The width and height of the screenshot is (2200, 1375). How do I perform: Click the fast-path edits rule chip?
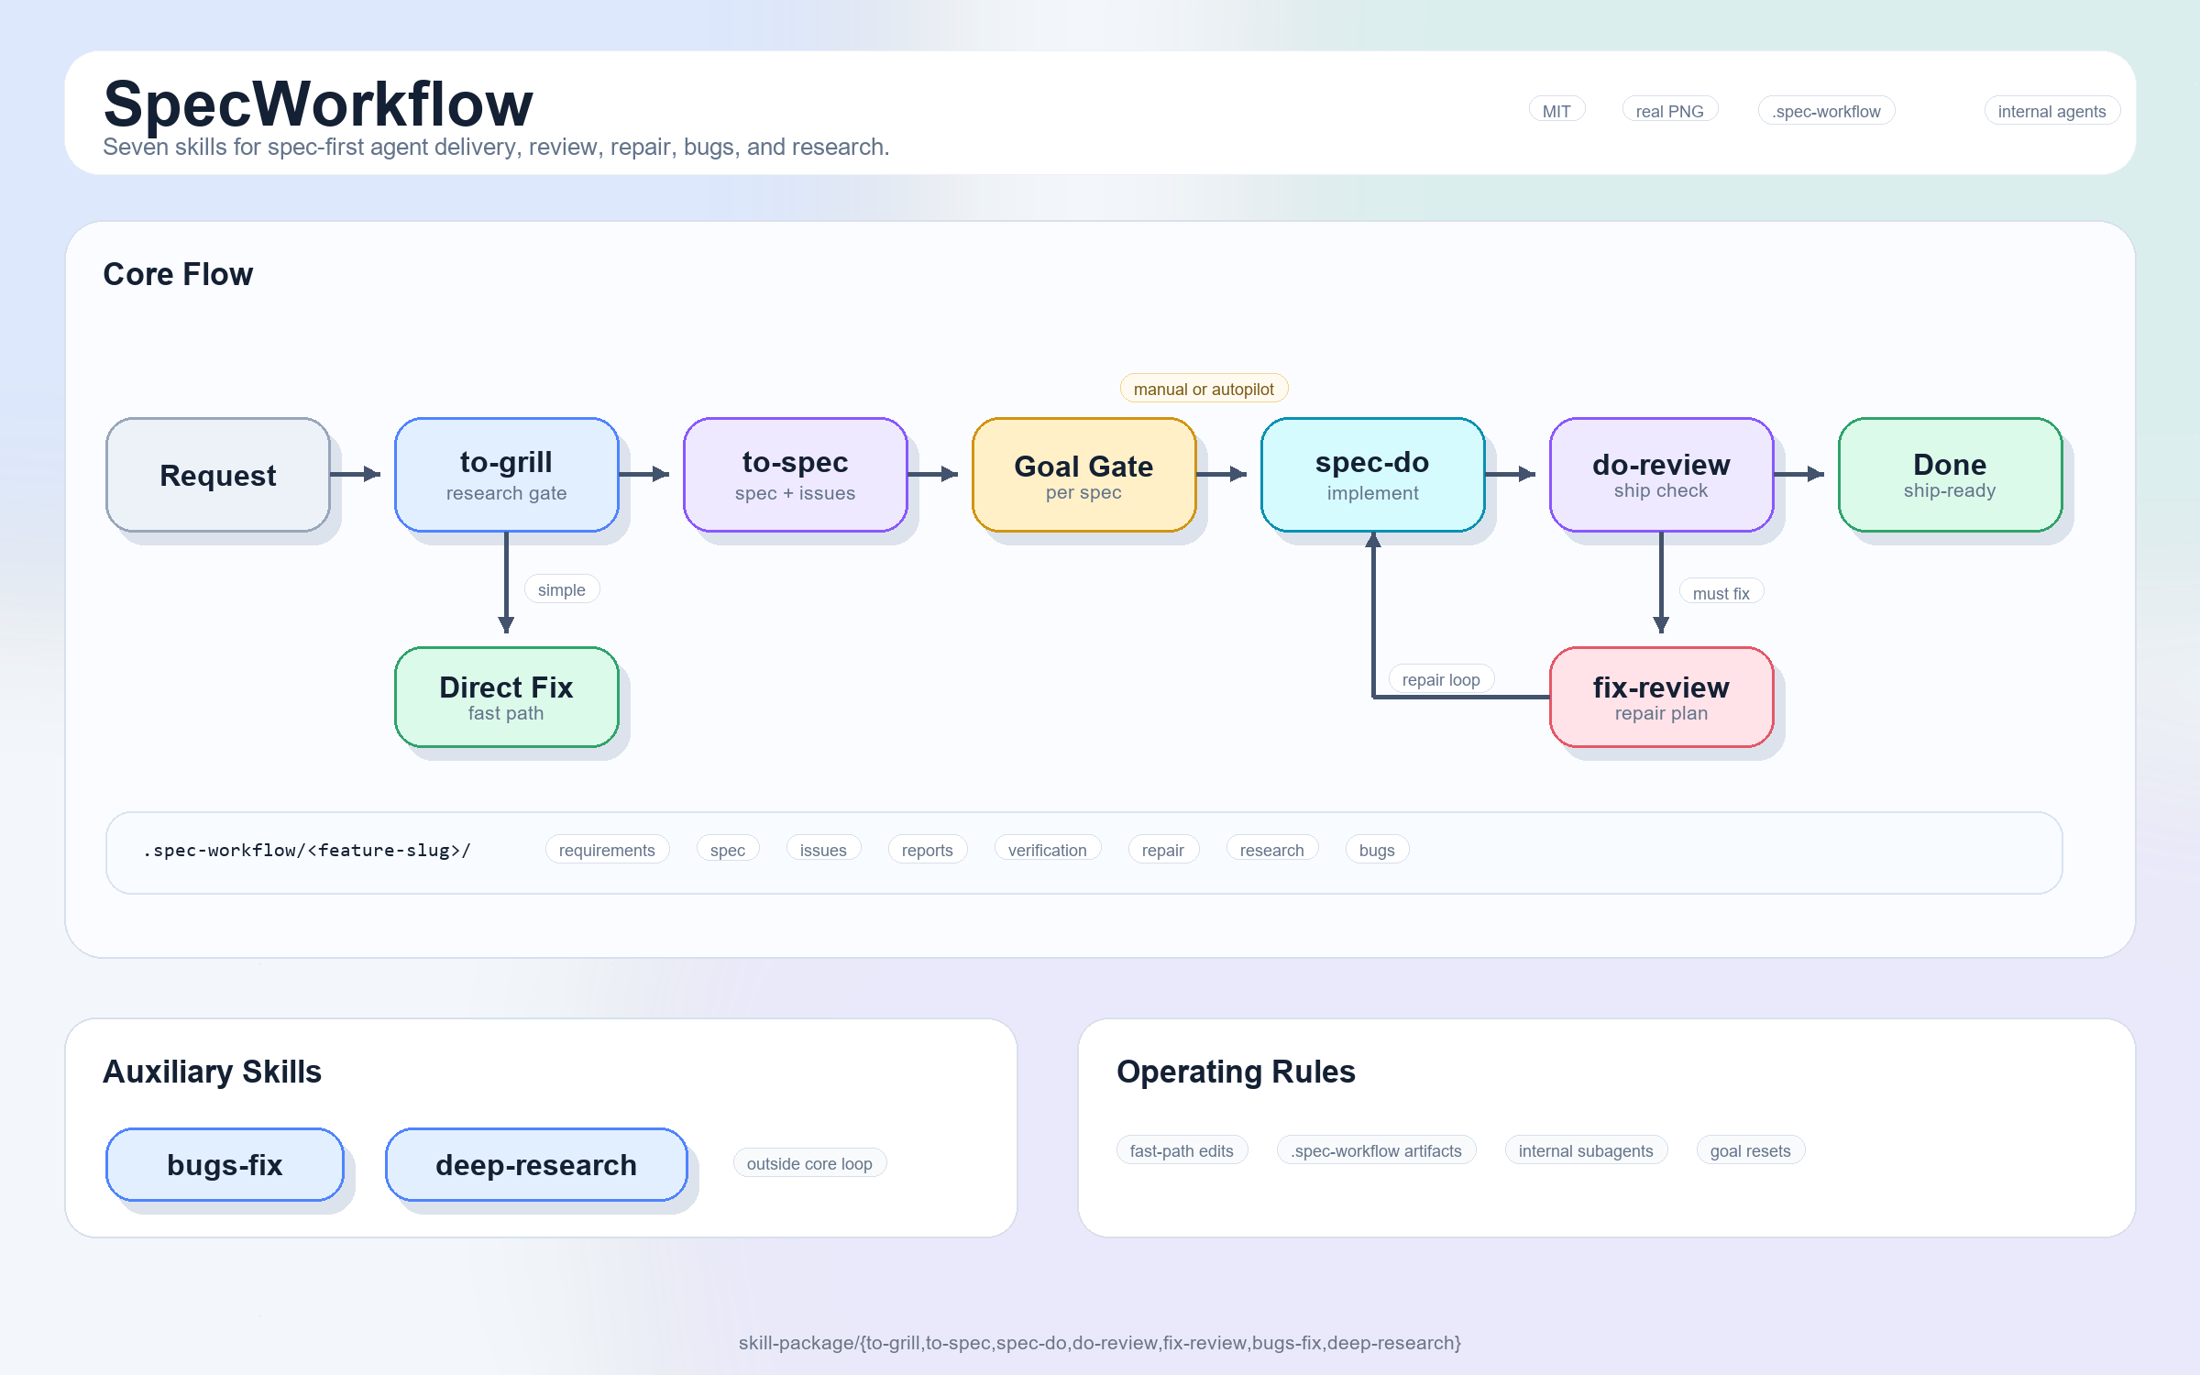click(x=1182, y=1150)
